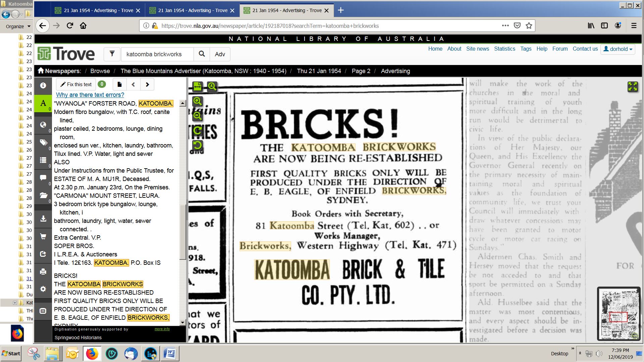View whole page document icon

119,84
